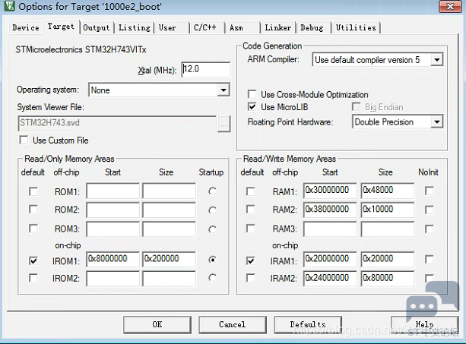Click the RAM2 Size field 0x10000
The width and height of the screenshot is (466, 344).
pos(388,210)
